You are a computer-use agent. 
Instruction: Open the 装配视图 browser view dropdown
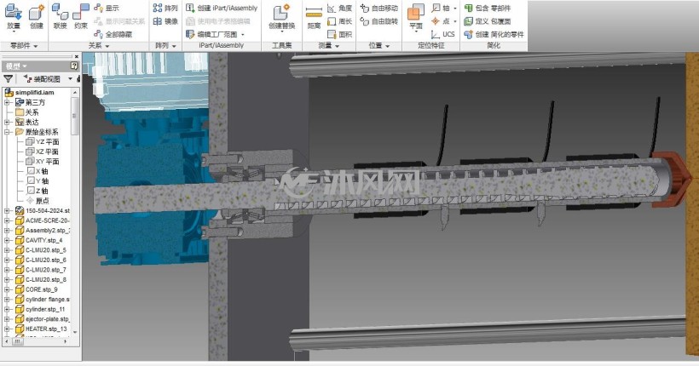[x=71, y=79]
